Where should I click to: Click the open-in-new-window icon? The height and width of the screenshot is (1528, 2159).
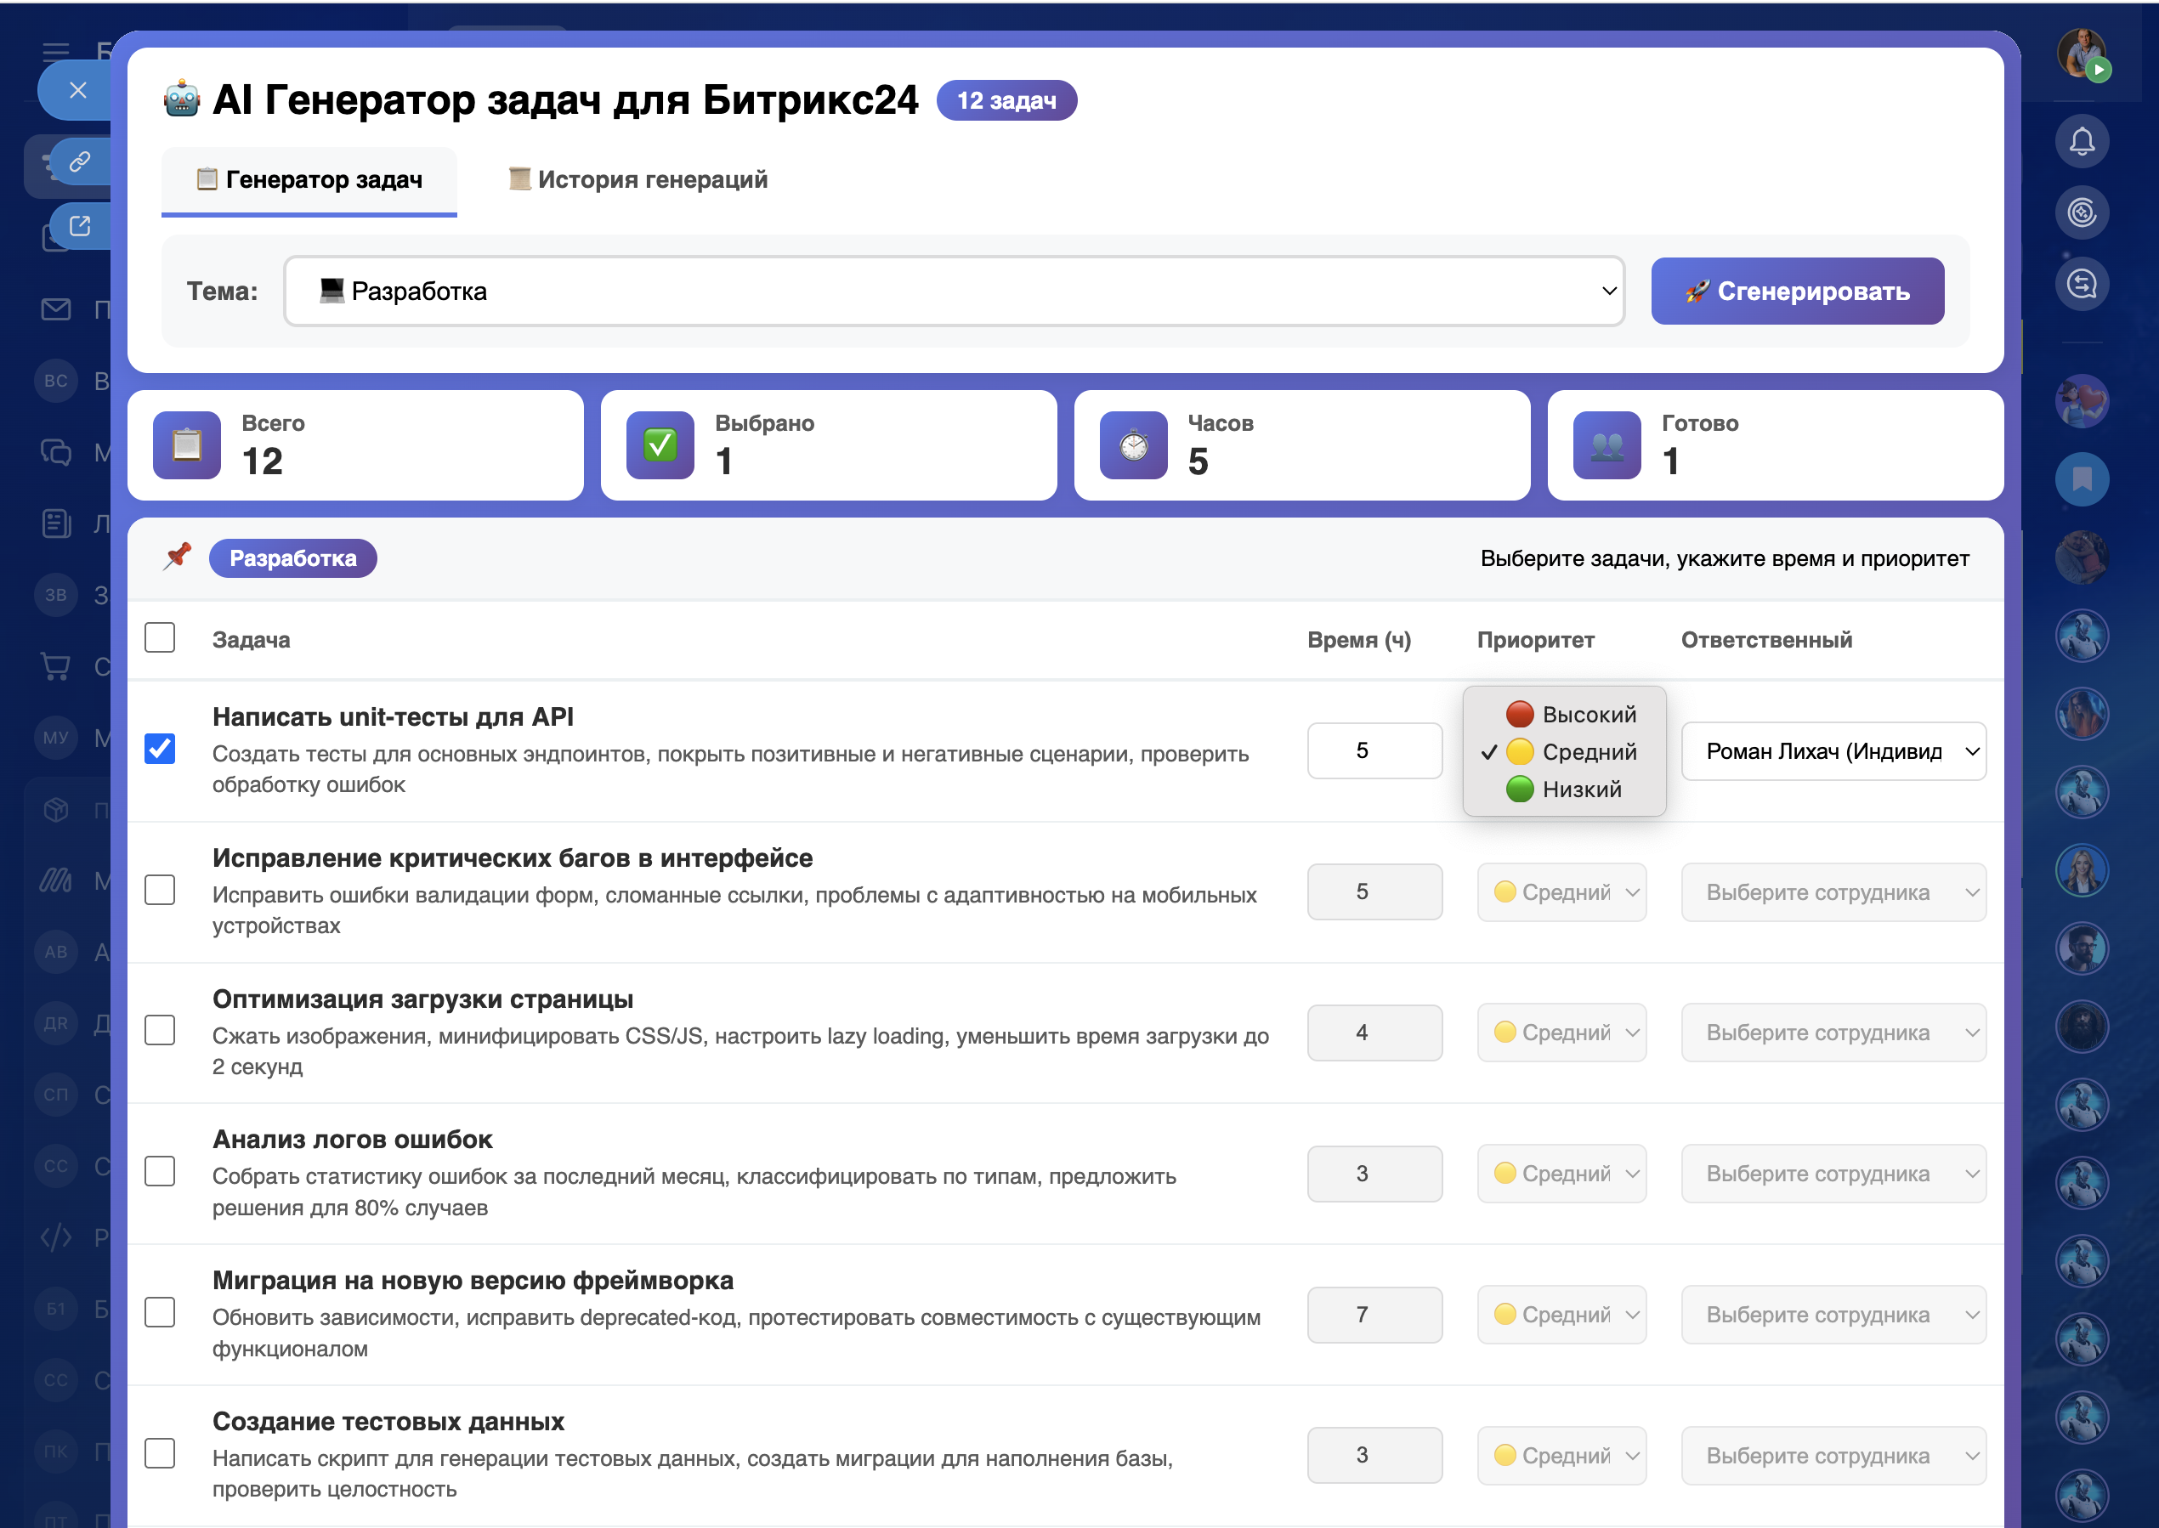pos(80,226)
